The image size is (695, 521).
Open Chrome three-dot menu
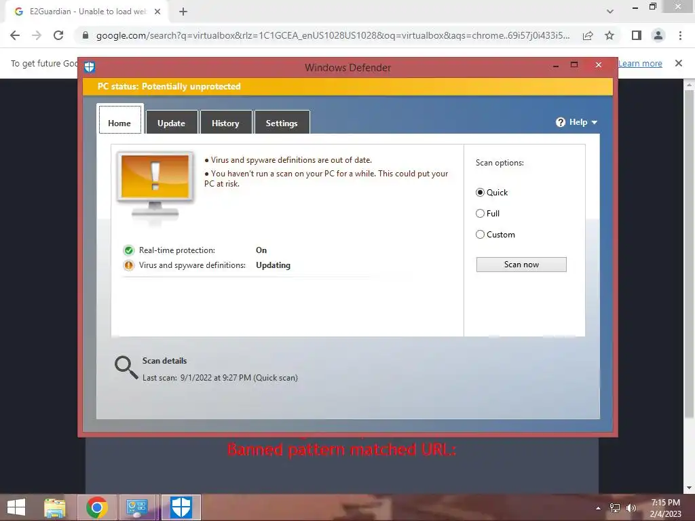[680, 35]
